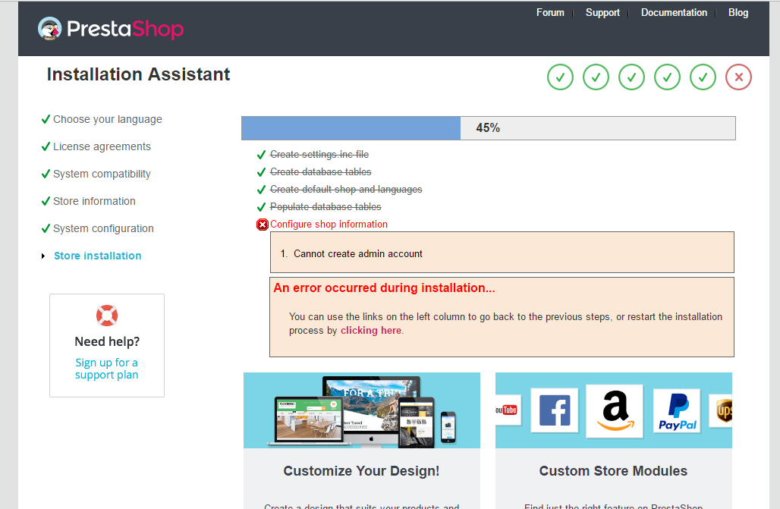Click the checkmark beside System compatibility
Image resolution: width=780 pixels, height=509 pixels.
46,174
